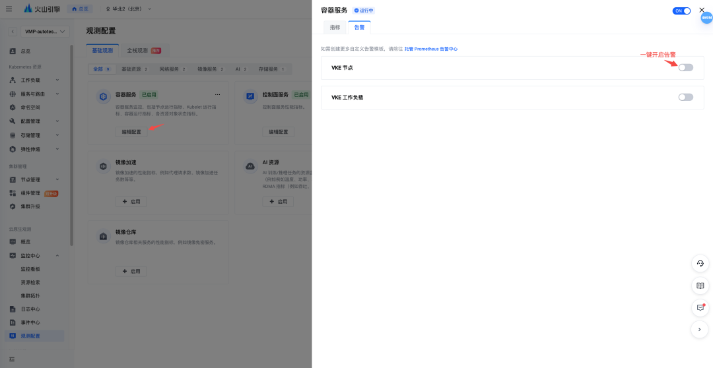Screen dimensions: 713x368
Task: Open the 容器服务 card more options
Action: point(217,95)
